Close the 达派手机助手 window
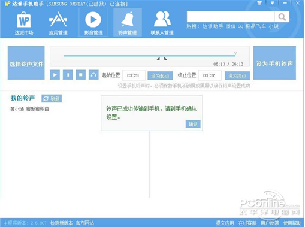The width and height of the screenshot is (305, 227). coord(298,3)
